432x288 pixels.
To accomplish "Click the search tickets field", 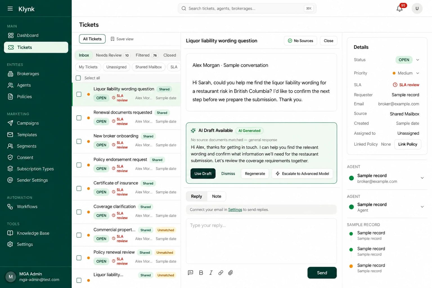I will 247,8.
